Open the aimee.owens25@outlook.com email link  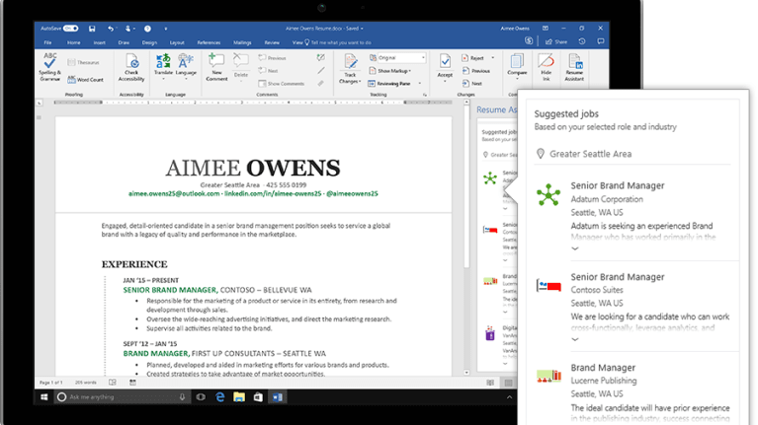[174, 193]
